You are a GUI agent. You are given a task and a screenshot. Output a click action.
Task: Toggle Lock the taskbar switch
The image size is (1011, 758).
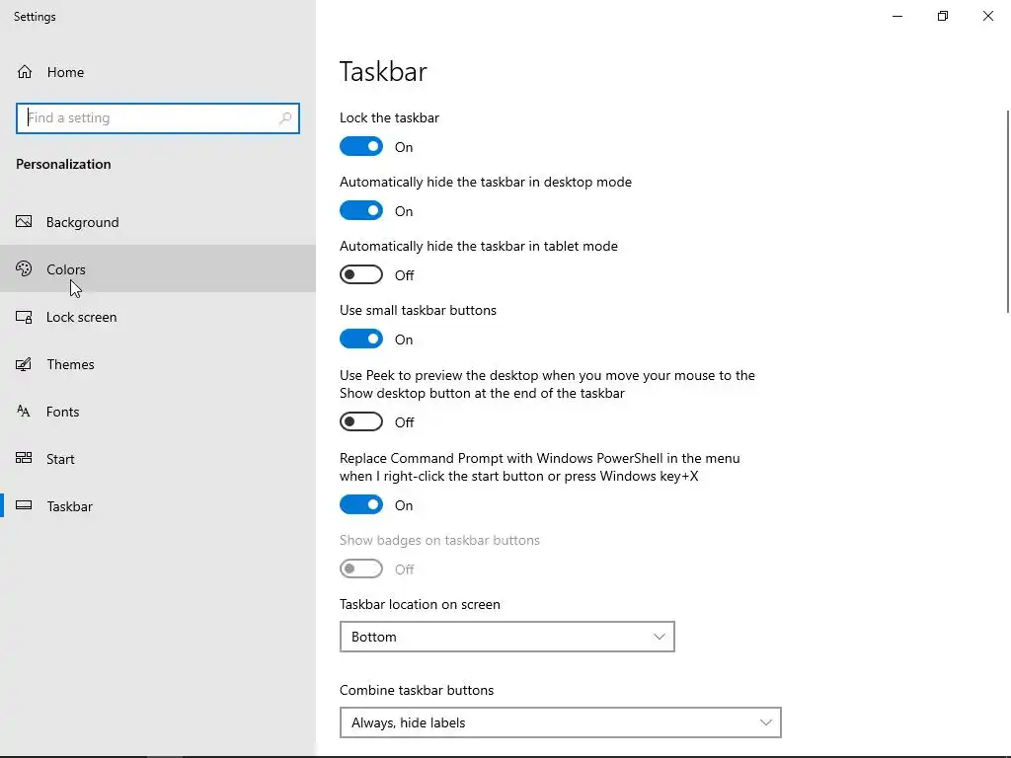pyautogui.click(x=361, y=147)
